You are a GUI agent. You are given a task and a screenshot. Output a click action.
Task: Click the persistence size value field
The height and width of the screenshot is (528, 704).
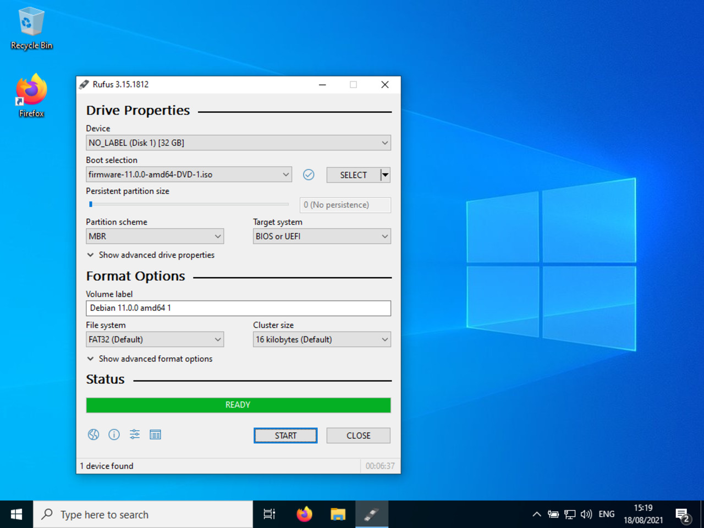[345, 205]
